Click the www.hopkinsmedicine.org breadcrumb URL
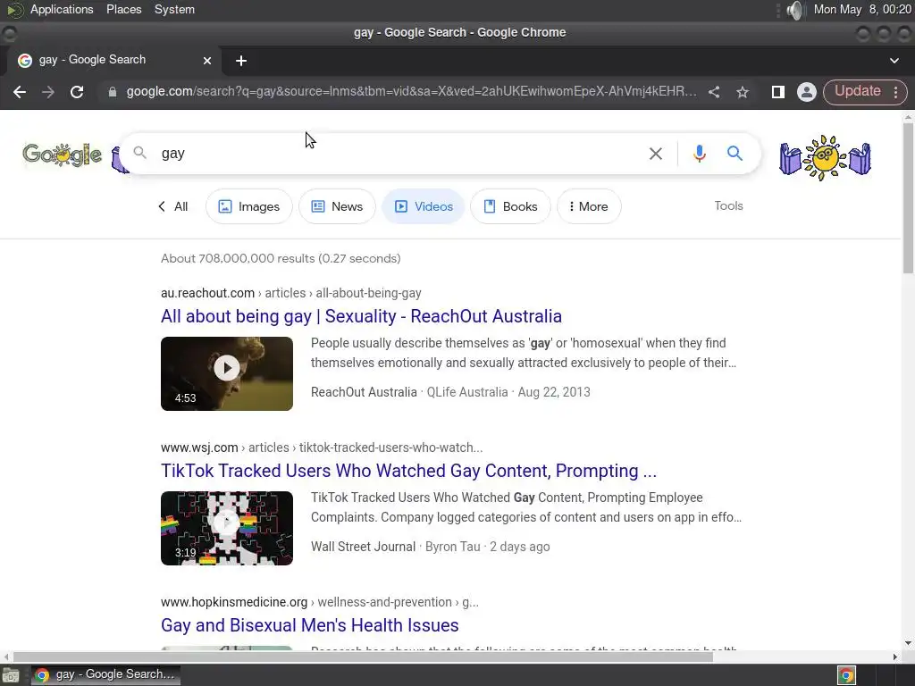Viewport: 915px width, 686px height. [320, 602]
